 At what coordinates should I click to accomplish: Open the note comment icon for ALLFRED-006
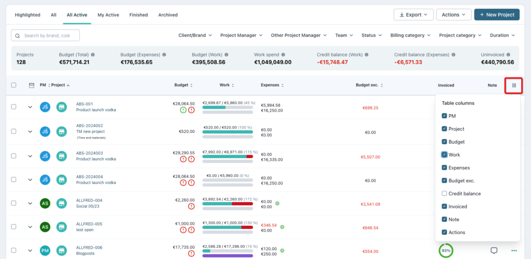click(494, 251)
